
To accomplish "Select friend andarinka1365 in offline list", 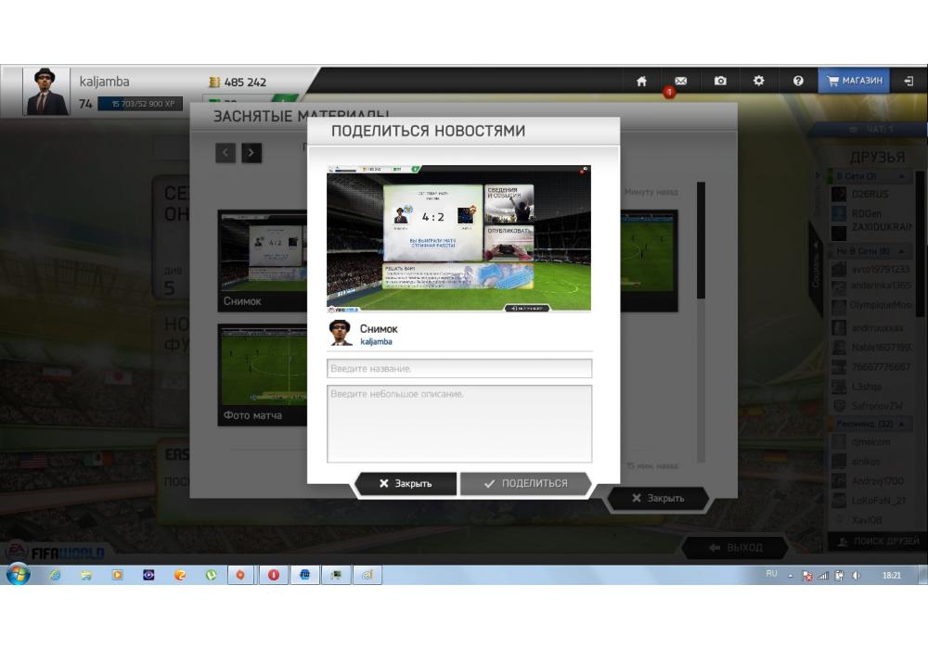I will click(870, 286).
